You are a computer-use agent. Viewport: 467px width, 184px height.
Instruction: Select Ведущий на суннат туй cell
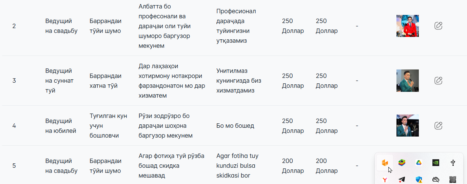pyautogui.click(x=59, y=81)
